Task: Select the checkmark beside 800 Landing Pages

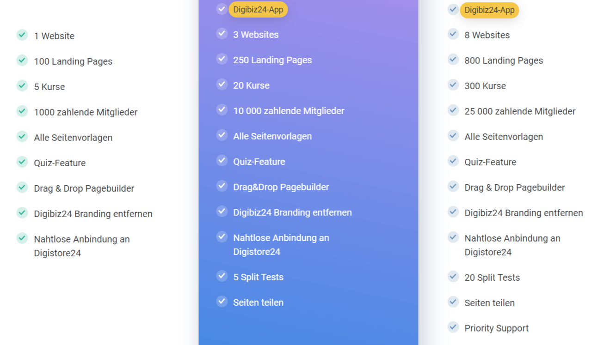Action: [x=453, y=59]
